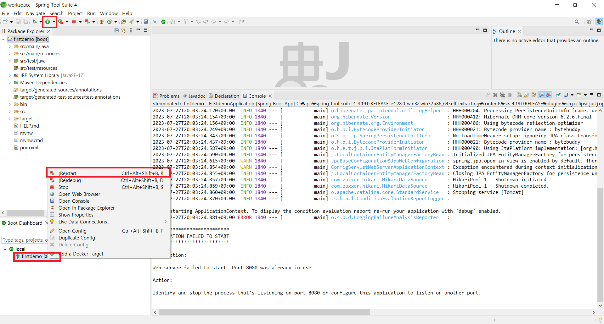The width and height of the screenshot is (604, 324).
Task: Expand the Maven Dependencies node
Action: 10,83
